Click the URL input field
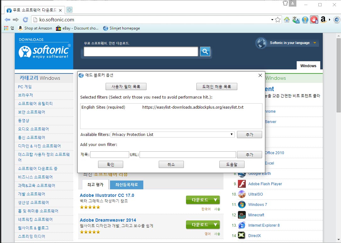The height and width of the screenshot is (243, 341). 188,154
